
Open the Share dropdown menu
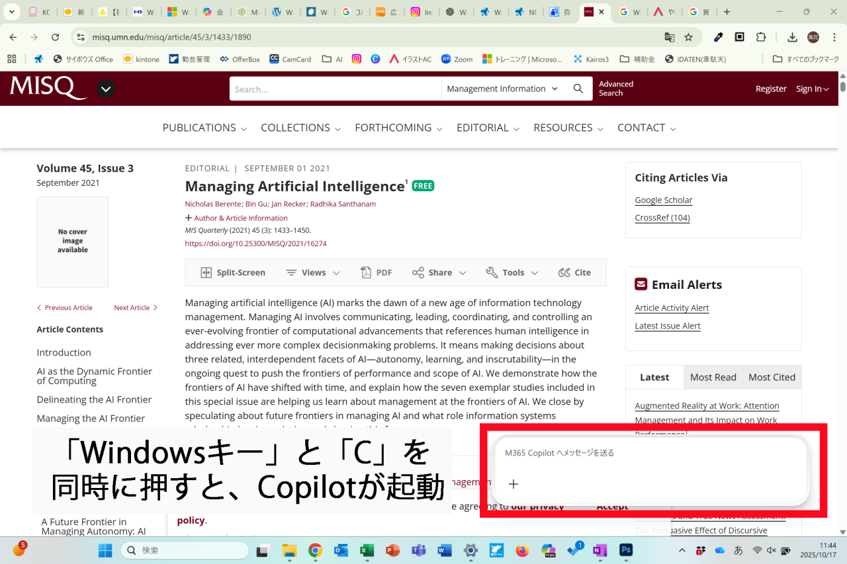point(439,272)
